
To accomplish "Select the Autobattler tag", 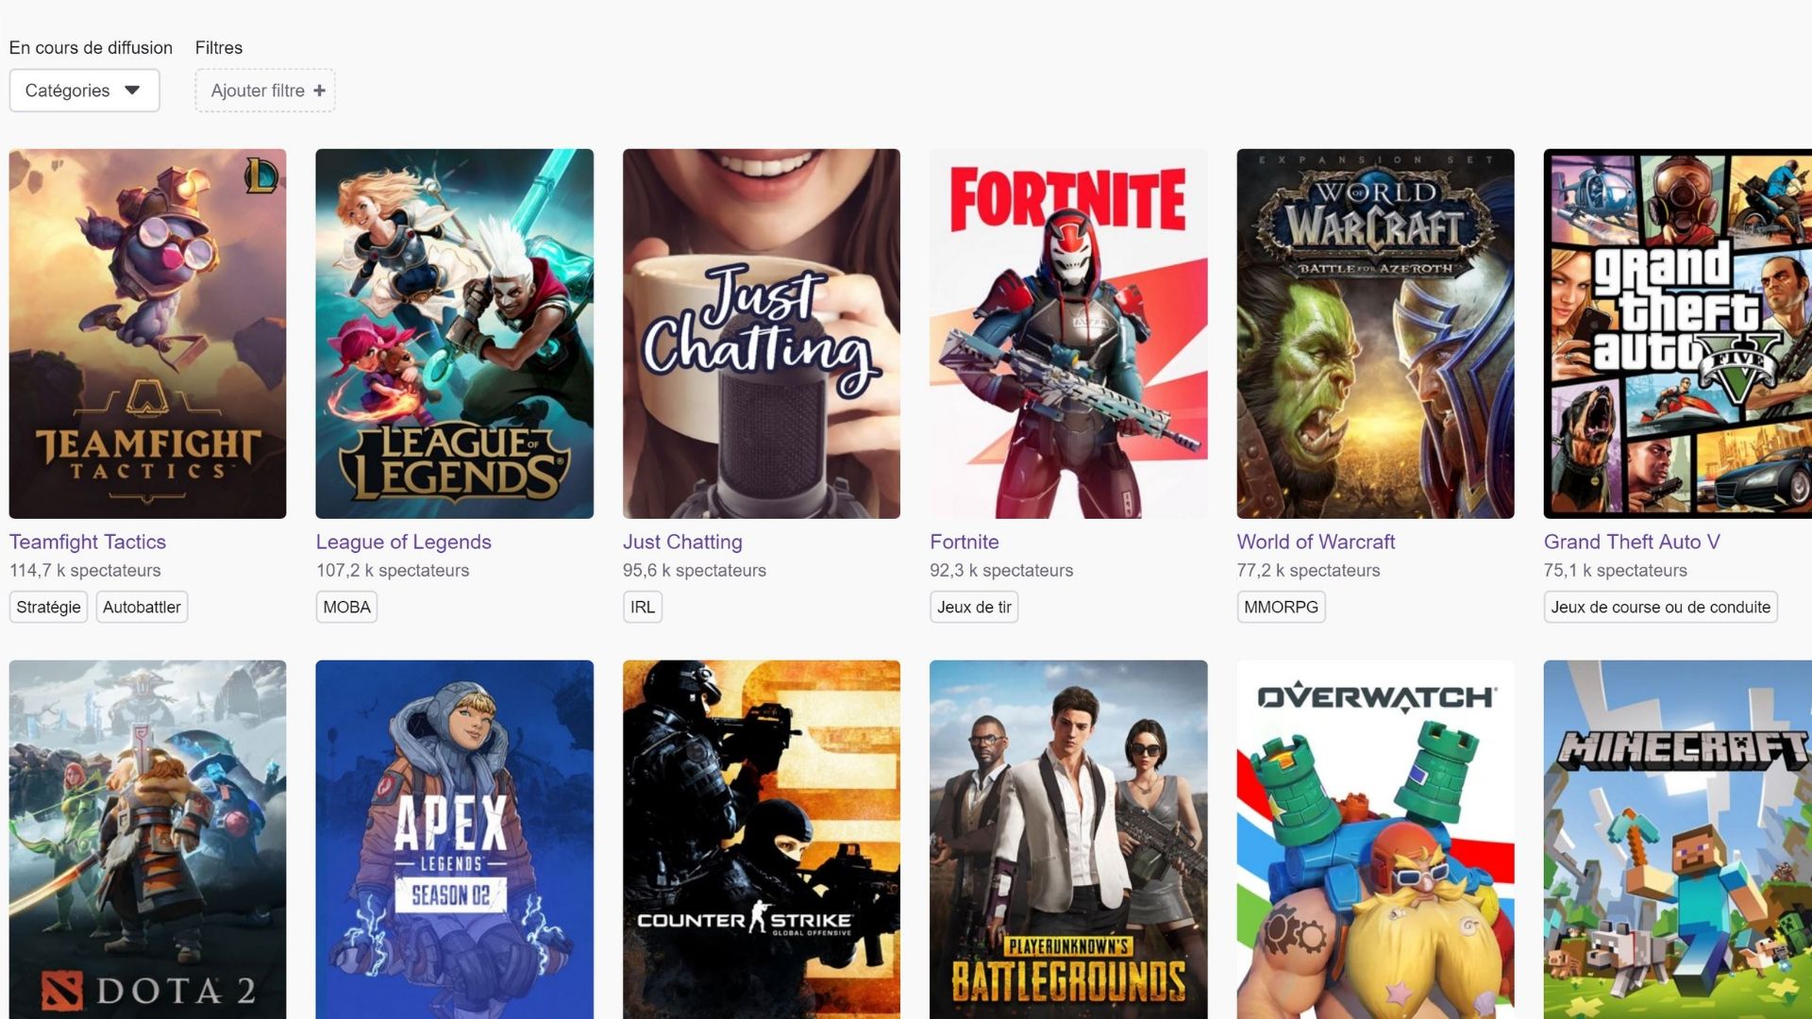I will pyautogui.click(x=142, y=607).
